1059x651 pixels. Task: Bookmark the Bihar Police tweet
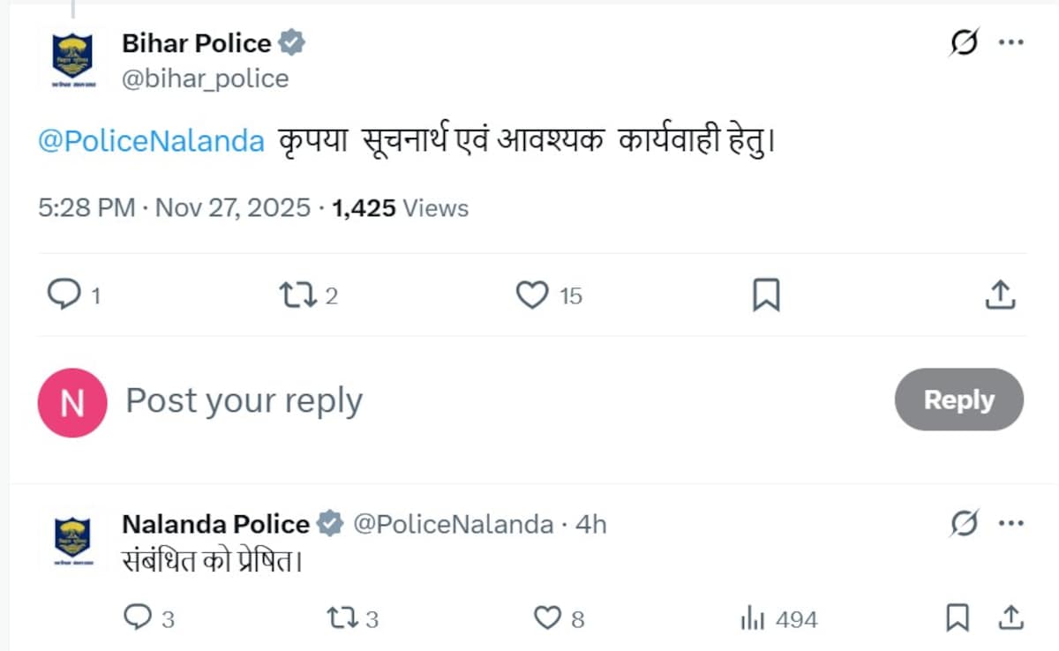click(766, 296)
